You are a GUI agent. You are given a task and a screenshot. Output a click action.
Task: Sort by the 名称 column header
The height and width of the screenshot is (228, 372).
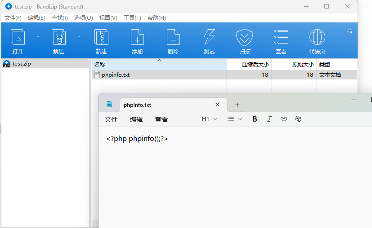coord(100,65)
